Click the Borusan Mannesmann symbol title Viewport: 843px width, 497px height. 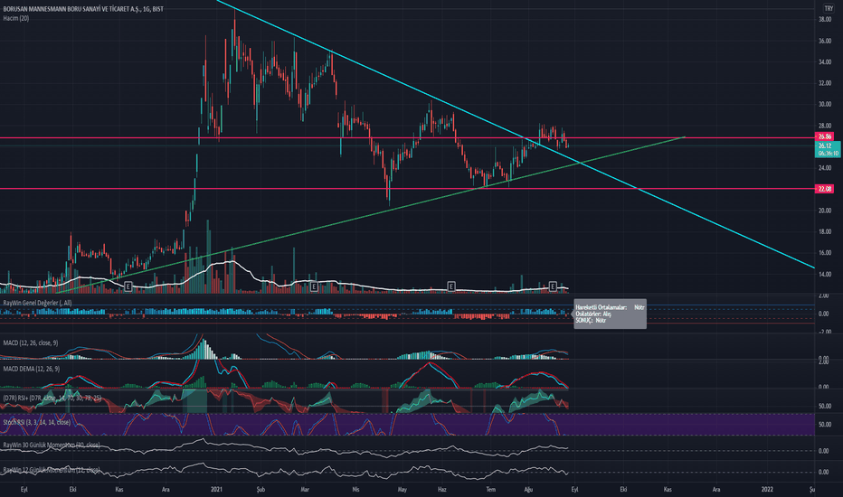coord(83,9)
